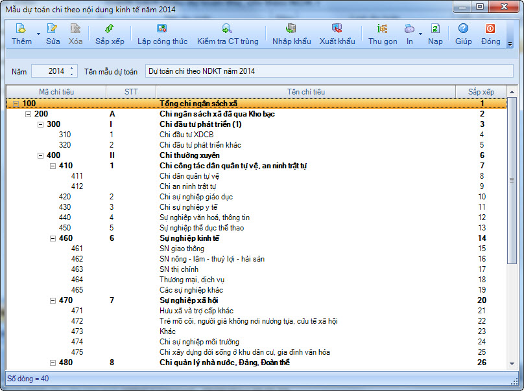Select row Chi thường xuyên
The height and width of the screenshot is (391, 524).
tap(256, 155)
